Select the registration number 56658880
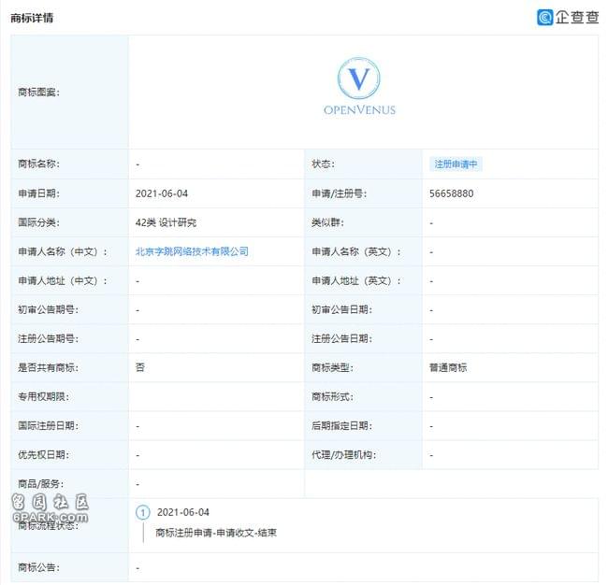Viewport: 608px width, 585px height. (452, 193)
